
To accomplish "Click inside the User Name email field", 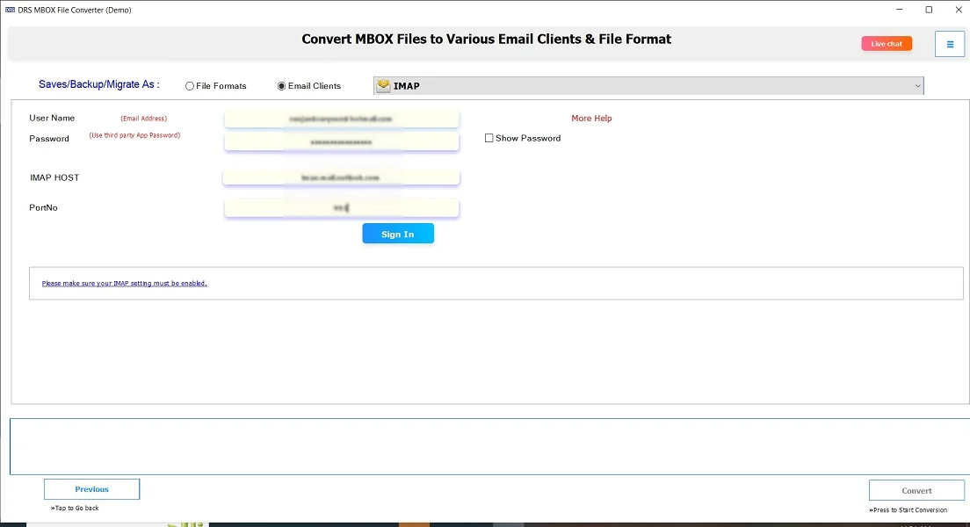I will point(341,118).
